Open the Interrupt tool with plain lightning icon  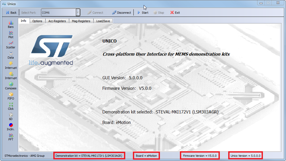[x=11, y=65]
